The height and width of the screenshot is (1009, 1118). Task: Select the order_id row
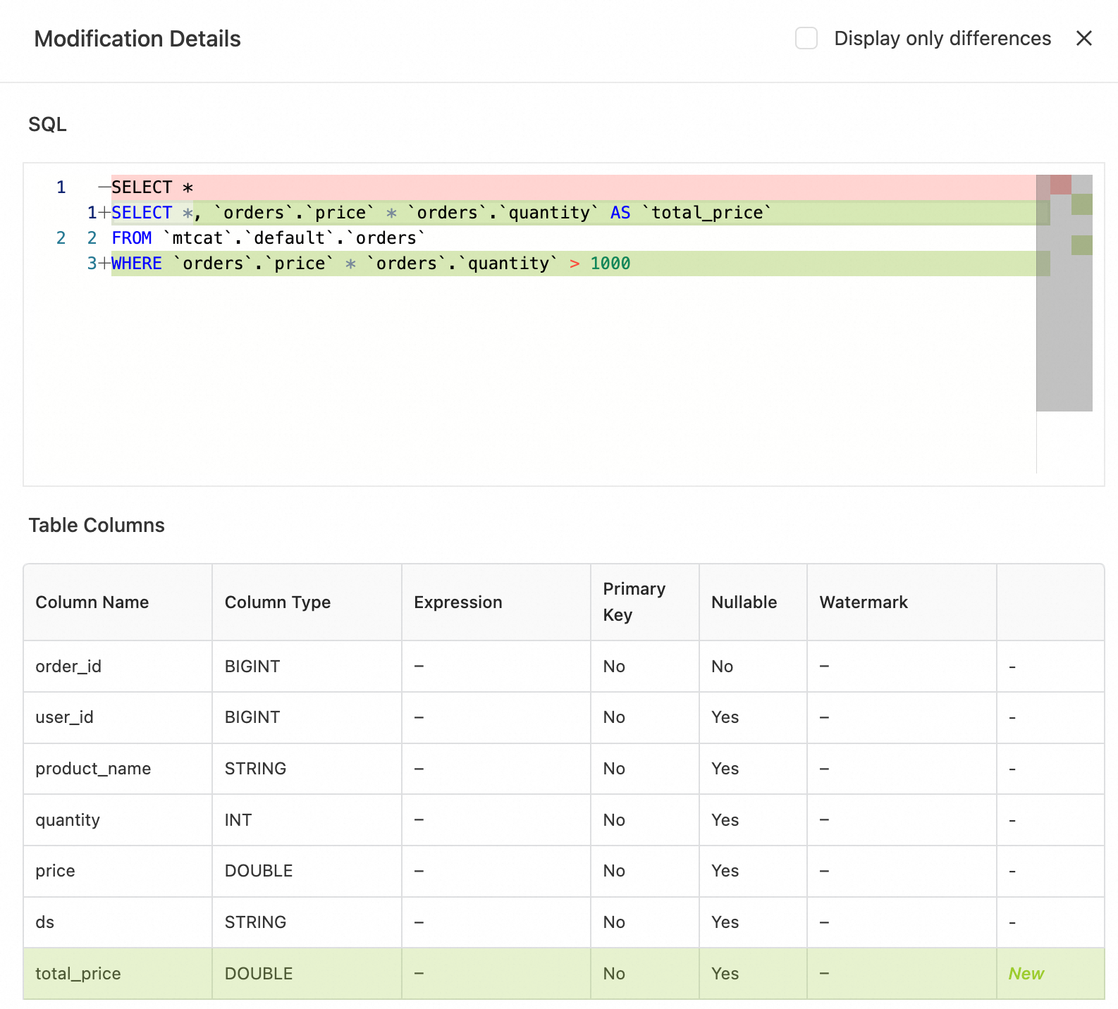[68, 667]
